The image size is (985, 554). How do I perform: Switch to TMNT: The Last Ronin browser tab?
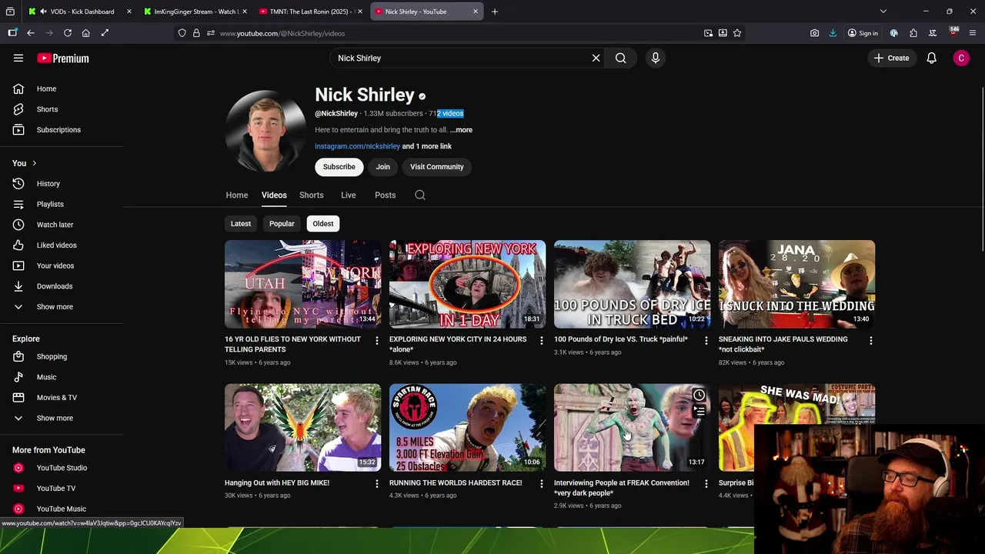[x=312, y=12]
